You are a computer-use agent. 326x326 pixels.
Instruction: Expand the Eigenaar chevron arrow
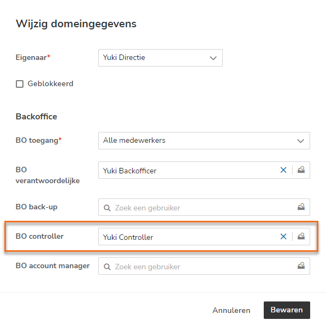[x=213, y=58]
